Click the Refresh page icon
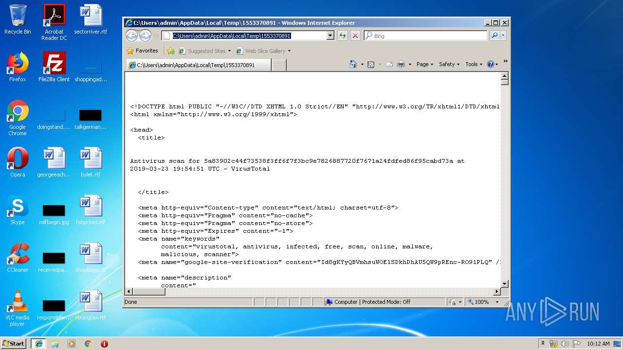Image resolution: width=623 pixels, height=350 pixels. (x=343, y=35)
